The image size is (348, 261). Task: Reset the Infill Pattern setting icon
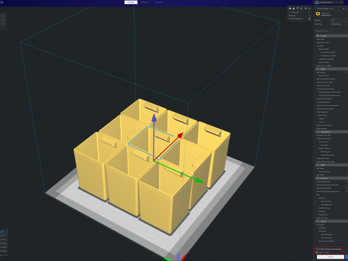(347, 175)
